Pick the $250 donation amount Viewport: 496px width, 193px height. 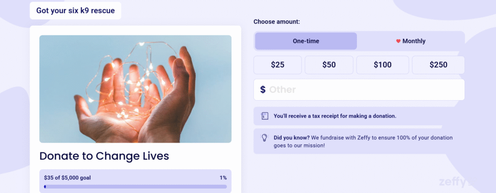pyautogui.click(x=438, y=65)
